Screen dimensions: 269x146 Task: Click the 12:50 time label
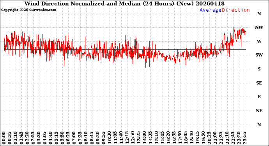coord(133,138)
